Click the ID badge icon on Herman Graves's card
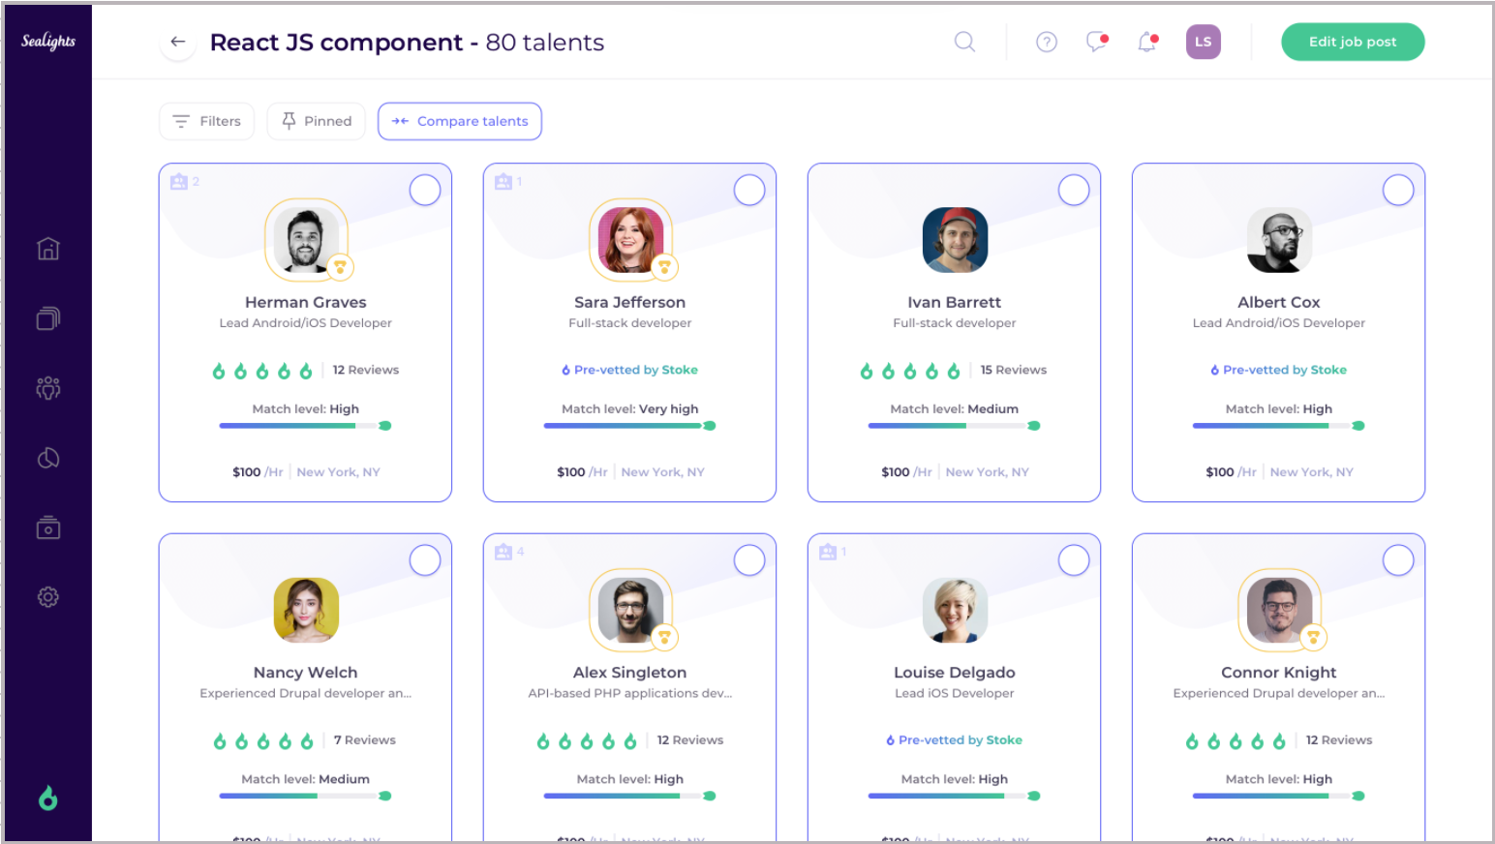 click(179, 182)
